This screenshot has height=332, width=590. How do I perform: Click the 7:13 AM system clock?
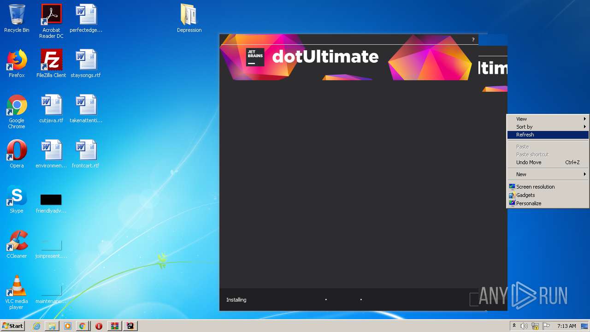(x=566, y=326)
